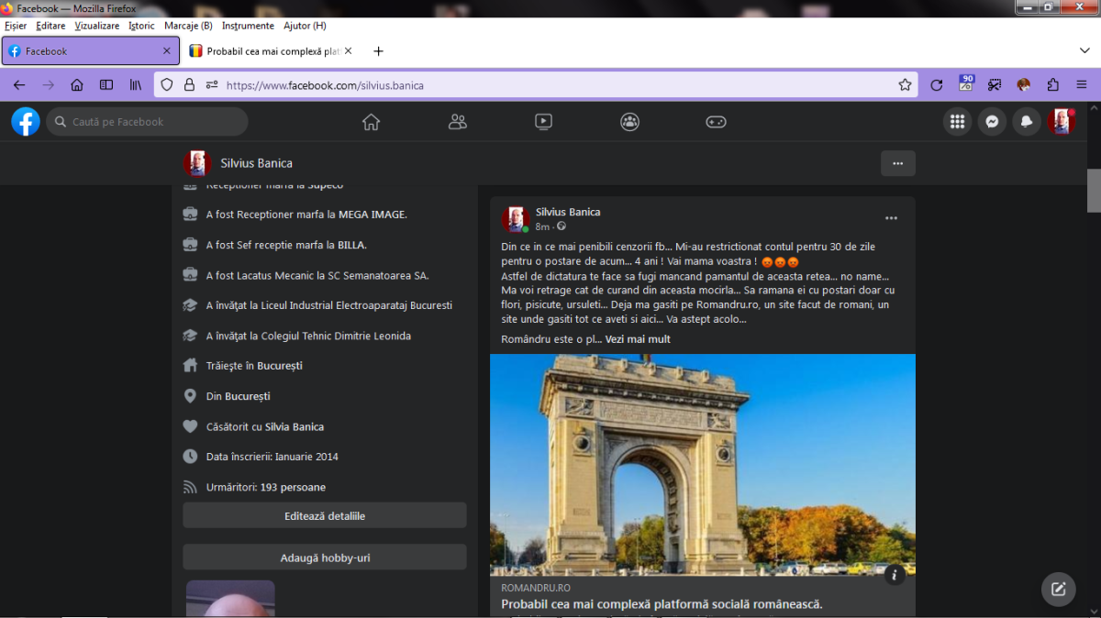Image resolution: width=1101 pixels, height=618 pixels.
Task: Open the Groups icon in Facebook navbar
Action: click(x=629, y=121)
